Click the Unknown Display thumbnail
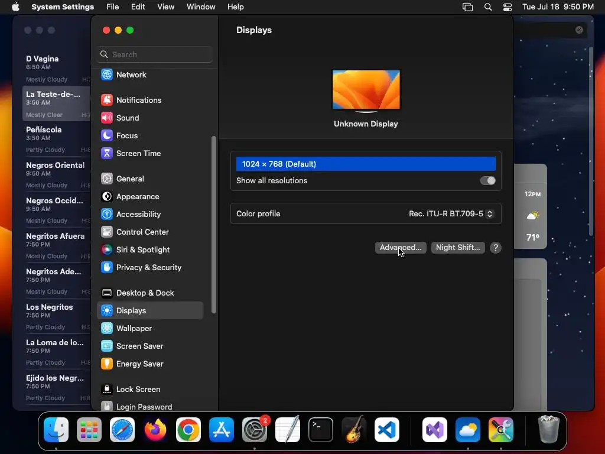The image size is (605, 454). 366,90
